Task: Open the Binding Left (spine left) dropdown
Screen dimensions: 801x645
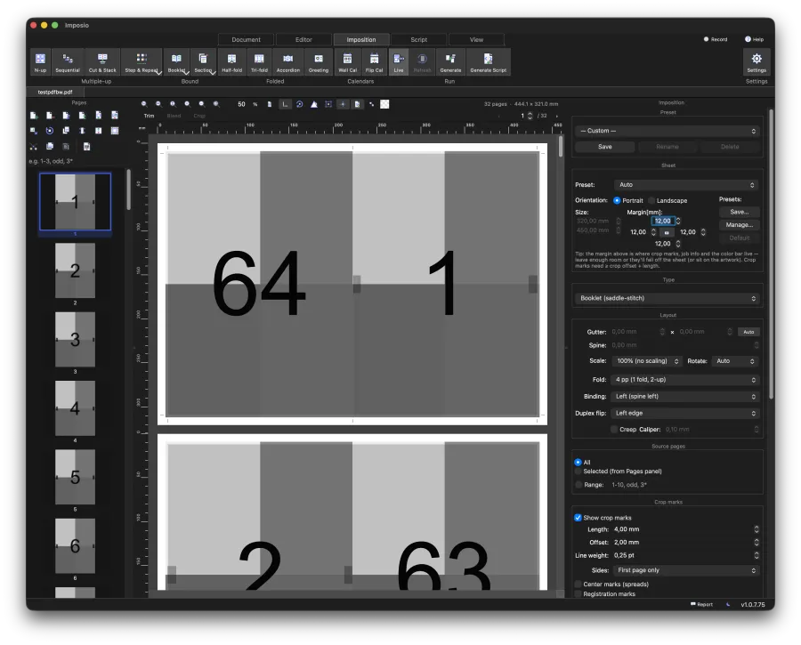Action: [x=685, y=397]
